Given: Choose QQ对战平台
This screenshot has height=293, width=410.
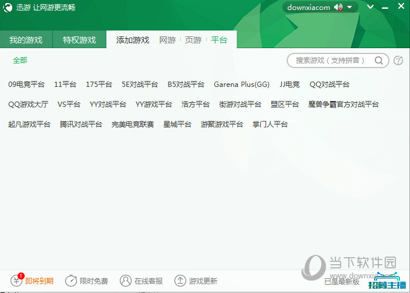Looking at the screenshot, I should point(330,85).
